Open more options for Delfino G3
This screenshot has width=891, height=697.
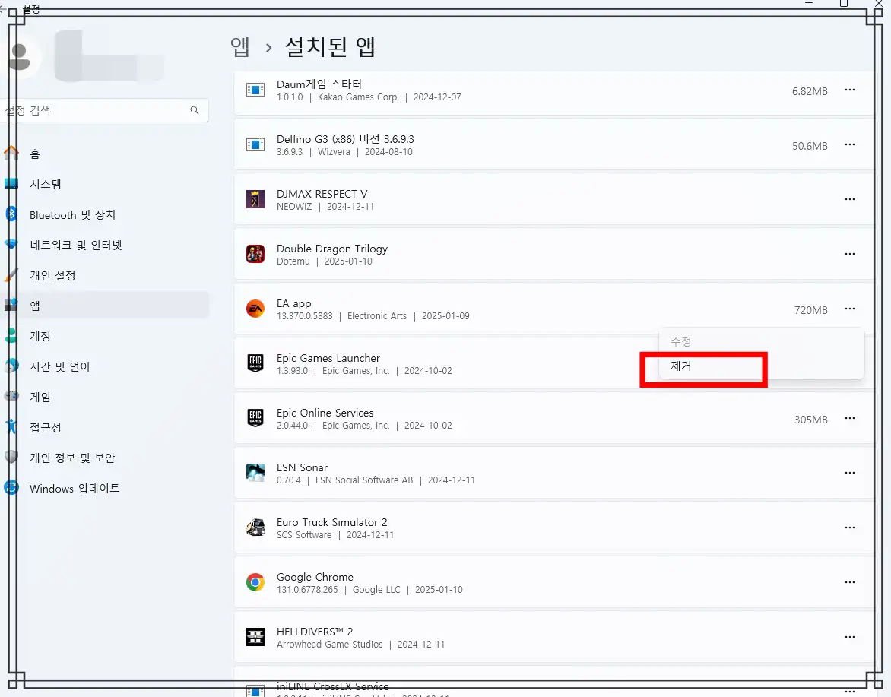pyautogui.click(x=850, y=144)
